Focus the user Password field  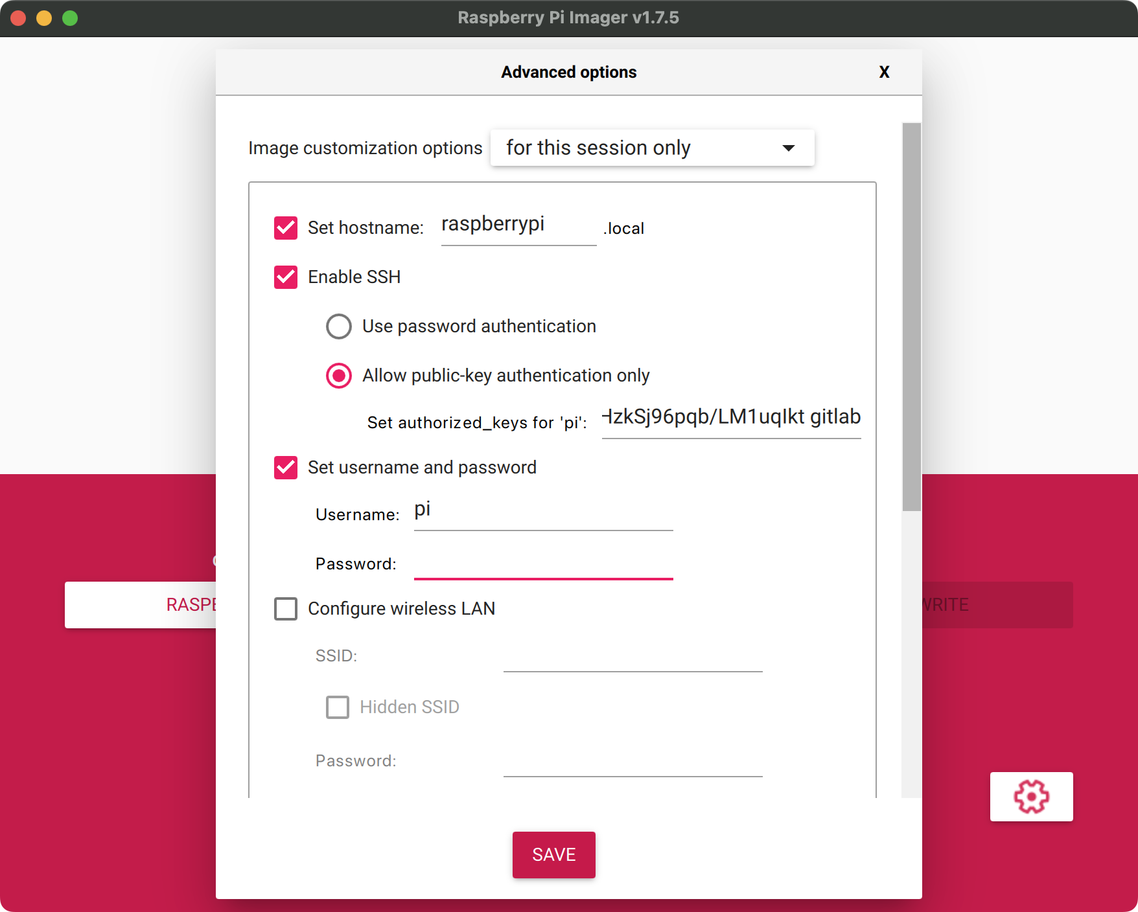pyautogui.click(x=543, y=562)
